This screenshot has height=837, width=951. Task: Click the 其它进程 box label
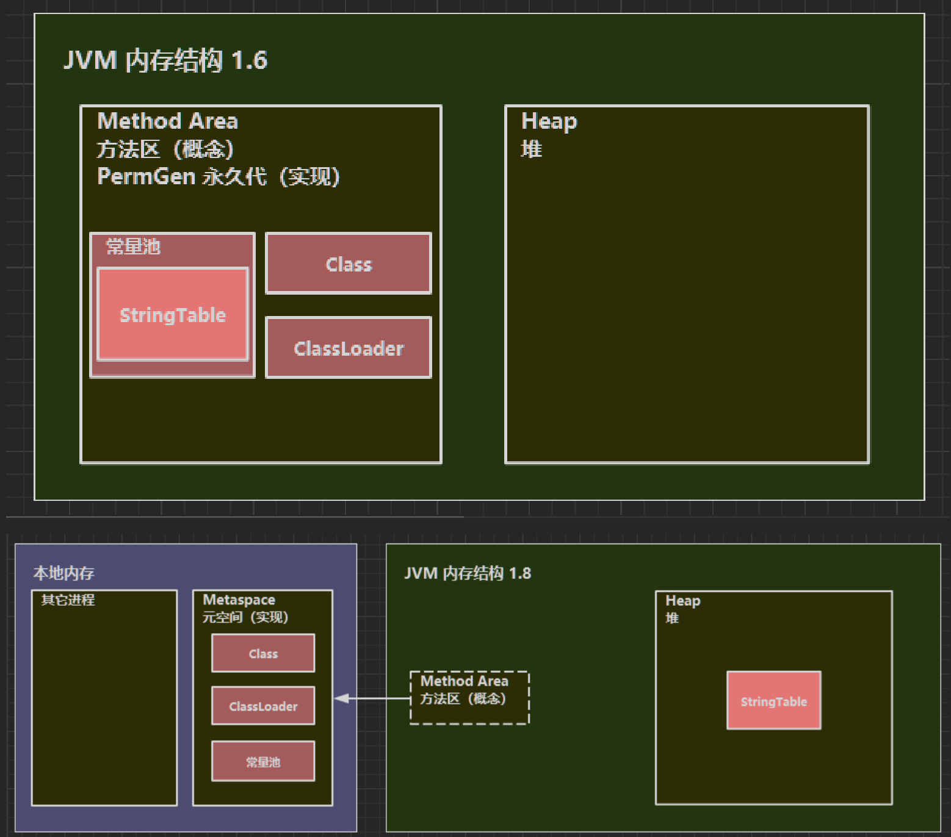68,600
